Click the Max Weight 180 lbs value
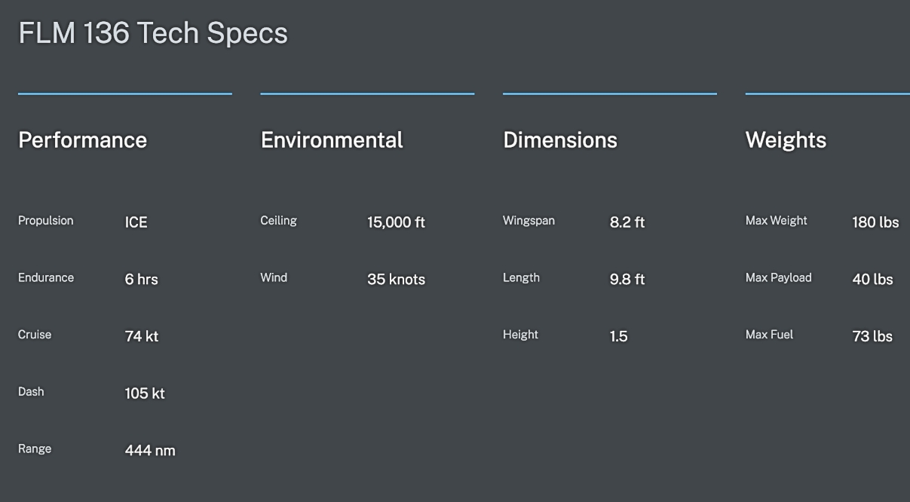 click(x=875, y=222)
